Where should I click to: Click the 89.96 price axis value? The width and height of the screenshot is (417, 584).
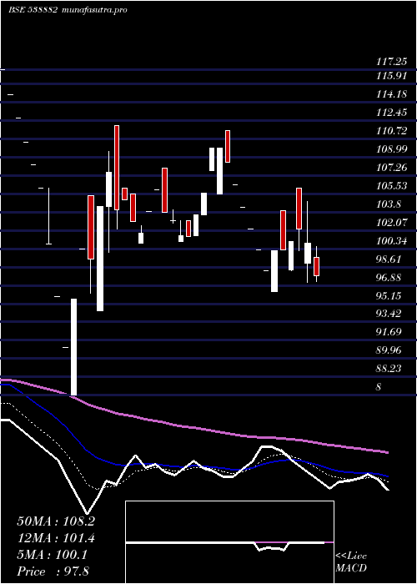(x=389, y=350)
